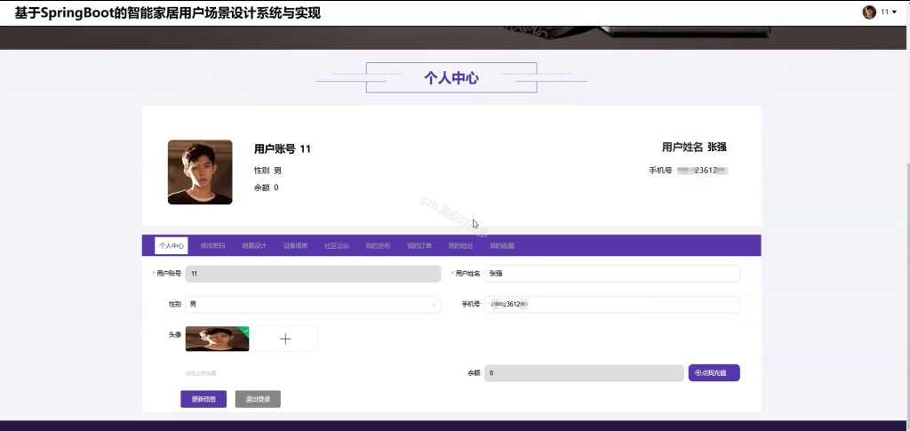Open the 我的地址 tab
Image resolution: width=910 pixels, height=431 pixels.
click(x=460, y=246)
